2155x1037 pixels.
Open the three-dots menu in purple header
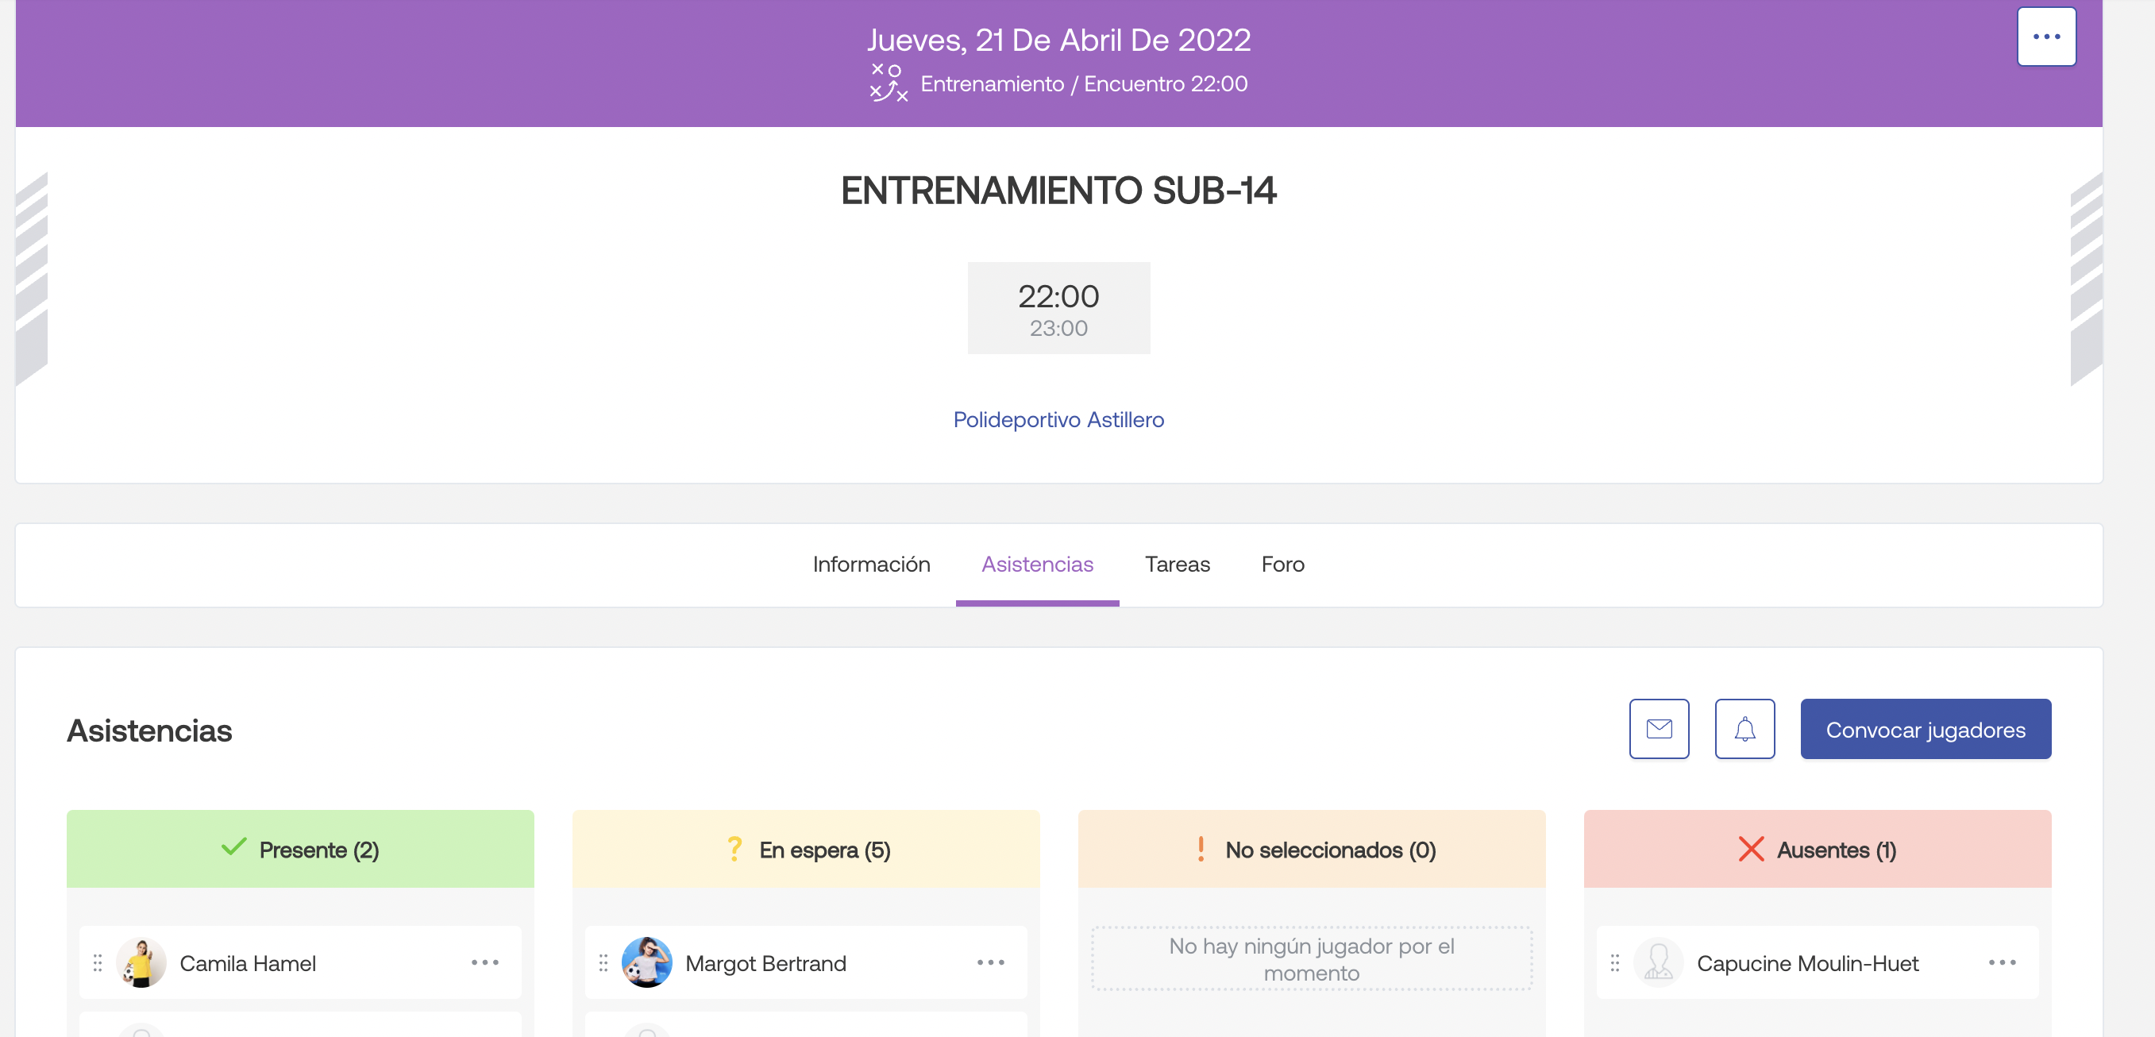pos(2045,37)
